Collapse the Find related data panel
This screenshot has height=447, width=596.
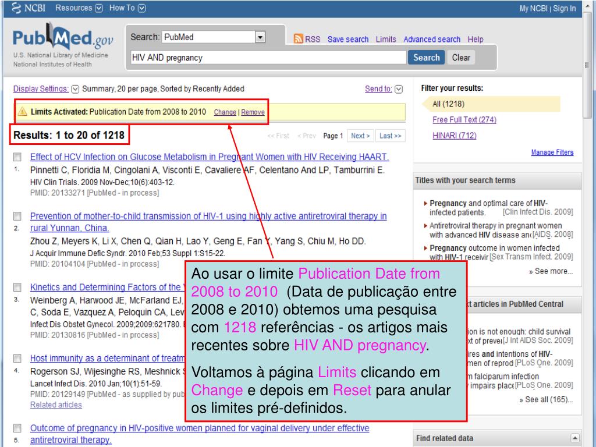coord(574,438)
